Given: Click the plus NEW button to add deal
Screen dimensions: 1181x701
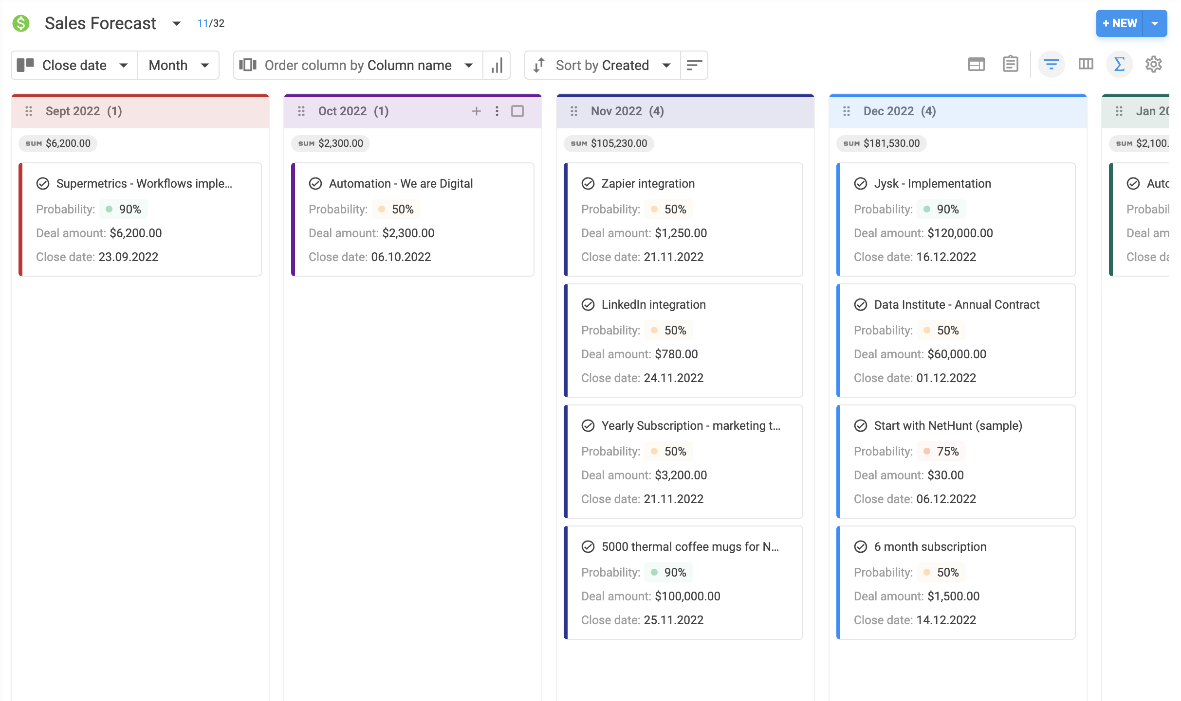Looking at the screenshot, I should pos(1119,22).
